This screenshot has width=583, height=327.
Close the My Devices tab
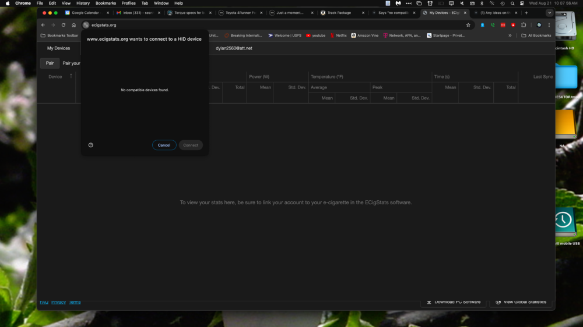pos(465,13)
